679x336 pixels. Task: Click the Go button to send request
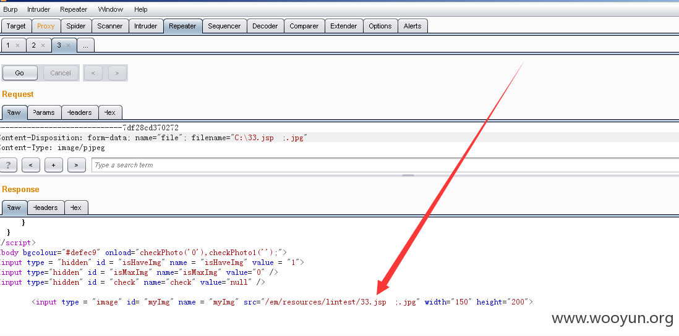(20, 73)
